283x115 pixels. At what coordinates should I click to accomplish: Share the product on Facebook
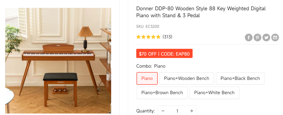[x=249, y=38]
